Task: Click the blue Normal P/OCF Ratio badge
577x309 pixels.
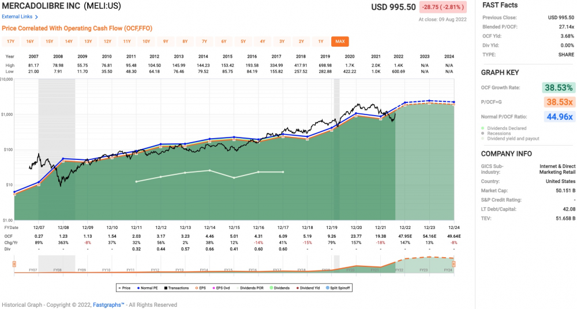Action: click(557, 117)
